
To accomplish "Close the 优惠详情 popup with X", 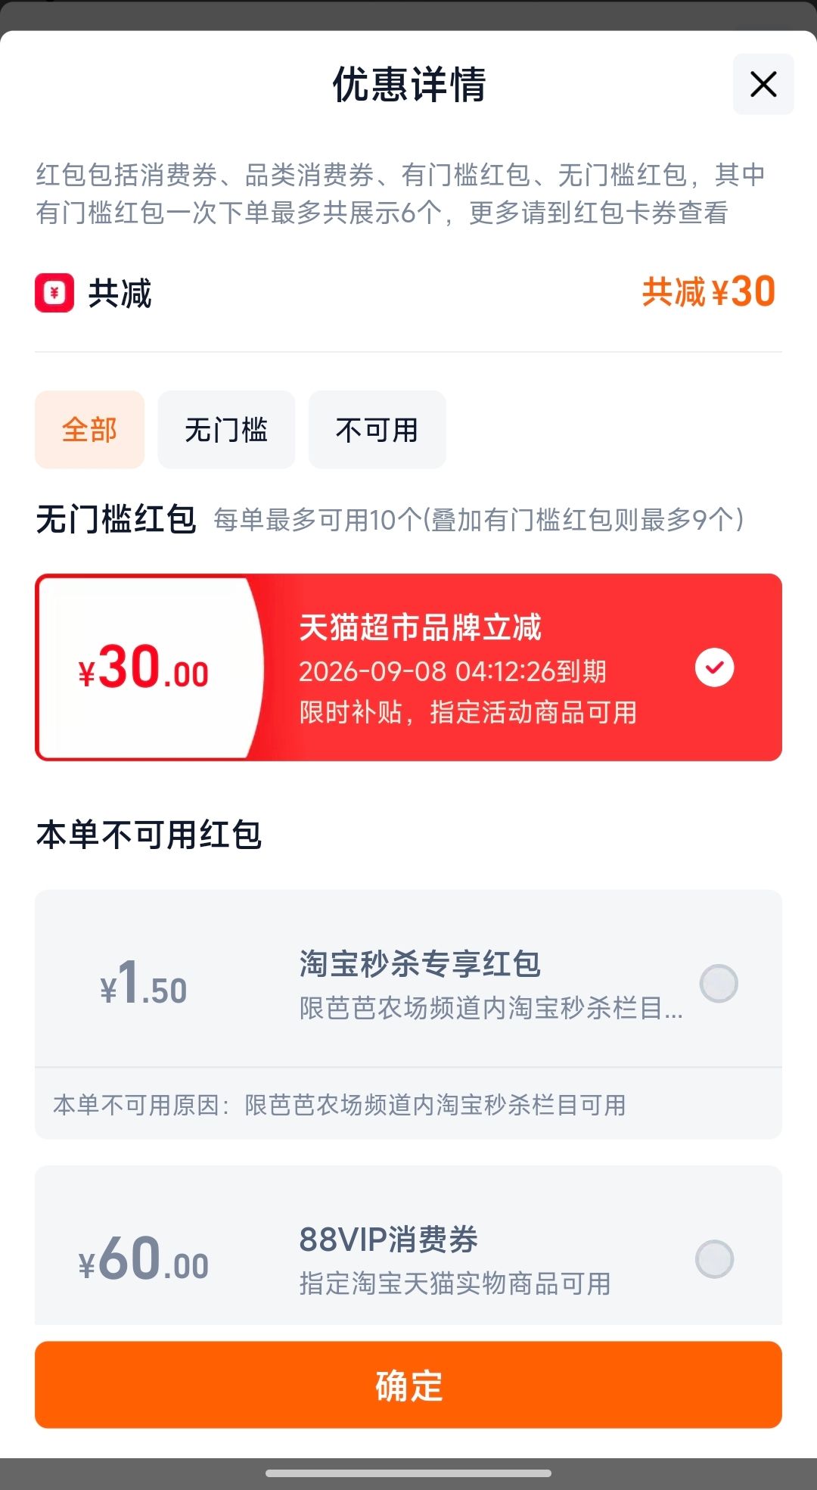I will [x=763, y=84].
